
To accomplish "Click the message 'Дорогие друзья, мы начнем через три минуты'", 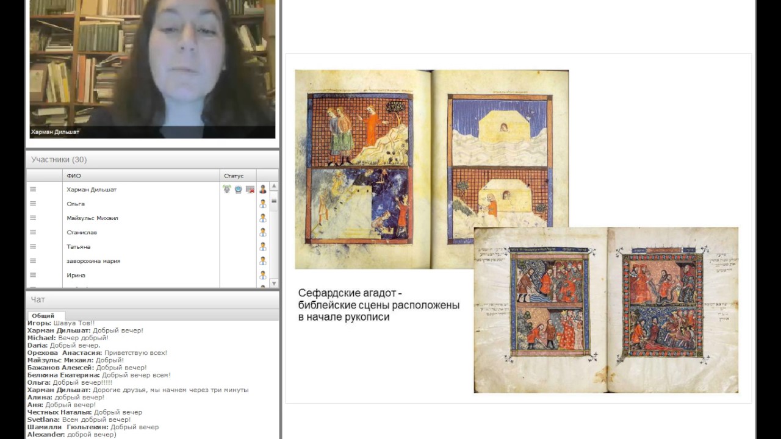I will pyautogui.click(x=170, y=390).
